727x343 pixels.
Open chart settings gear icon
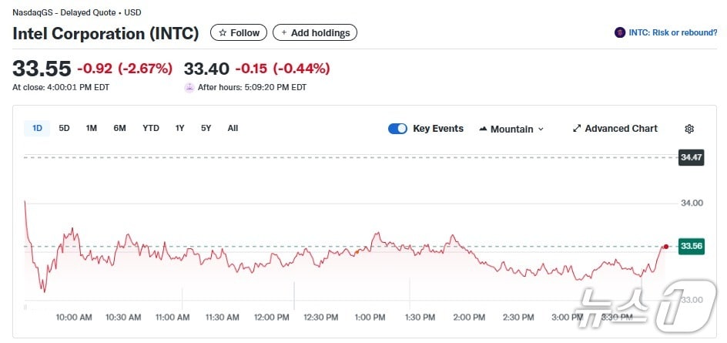point(689,129)
